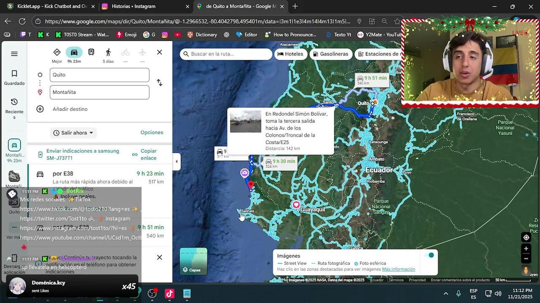Swap origin and destination
This screenshot has height=303, width=540.
pyautogui.click(x=159, y=83)
